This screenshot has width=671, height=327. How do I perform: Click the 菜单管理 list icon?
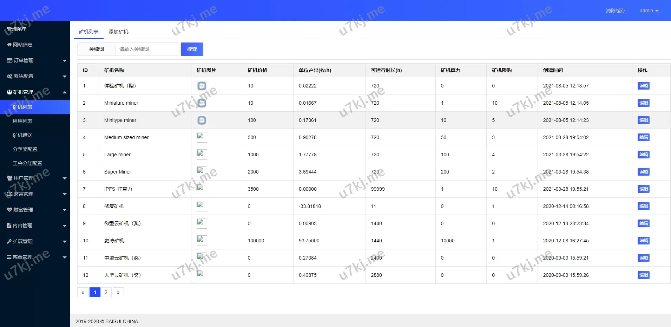(x=9, y=257)
